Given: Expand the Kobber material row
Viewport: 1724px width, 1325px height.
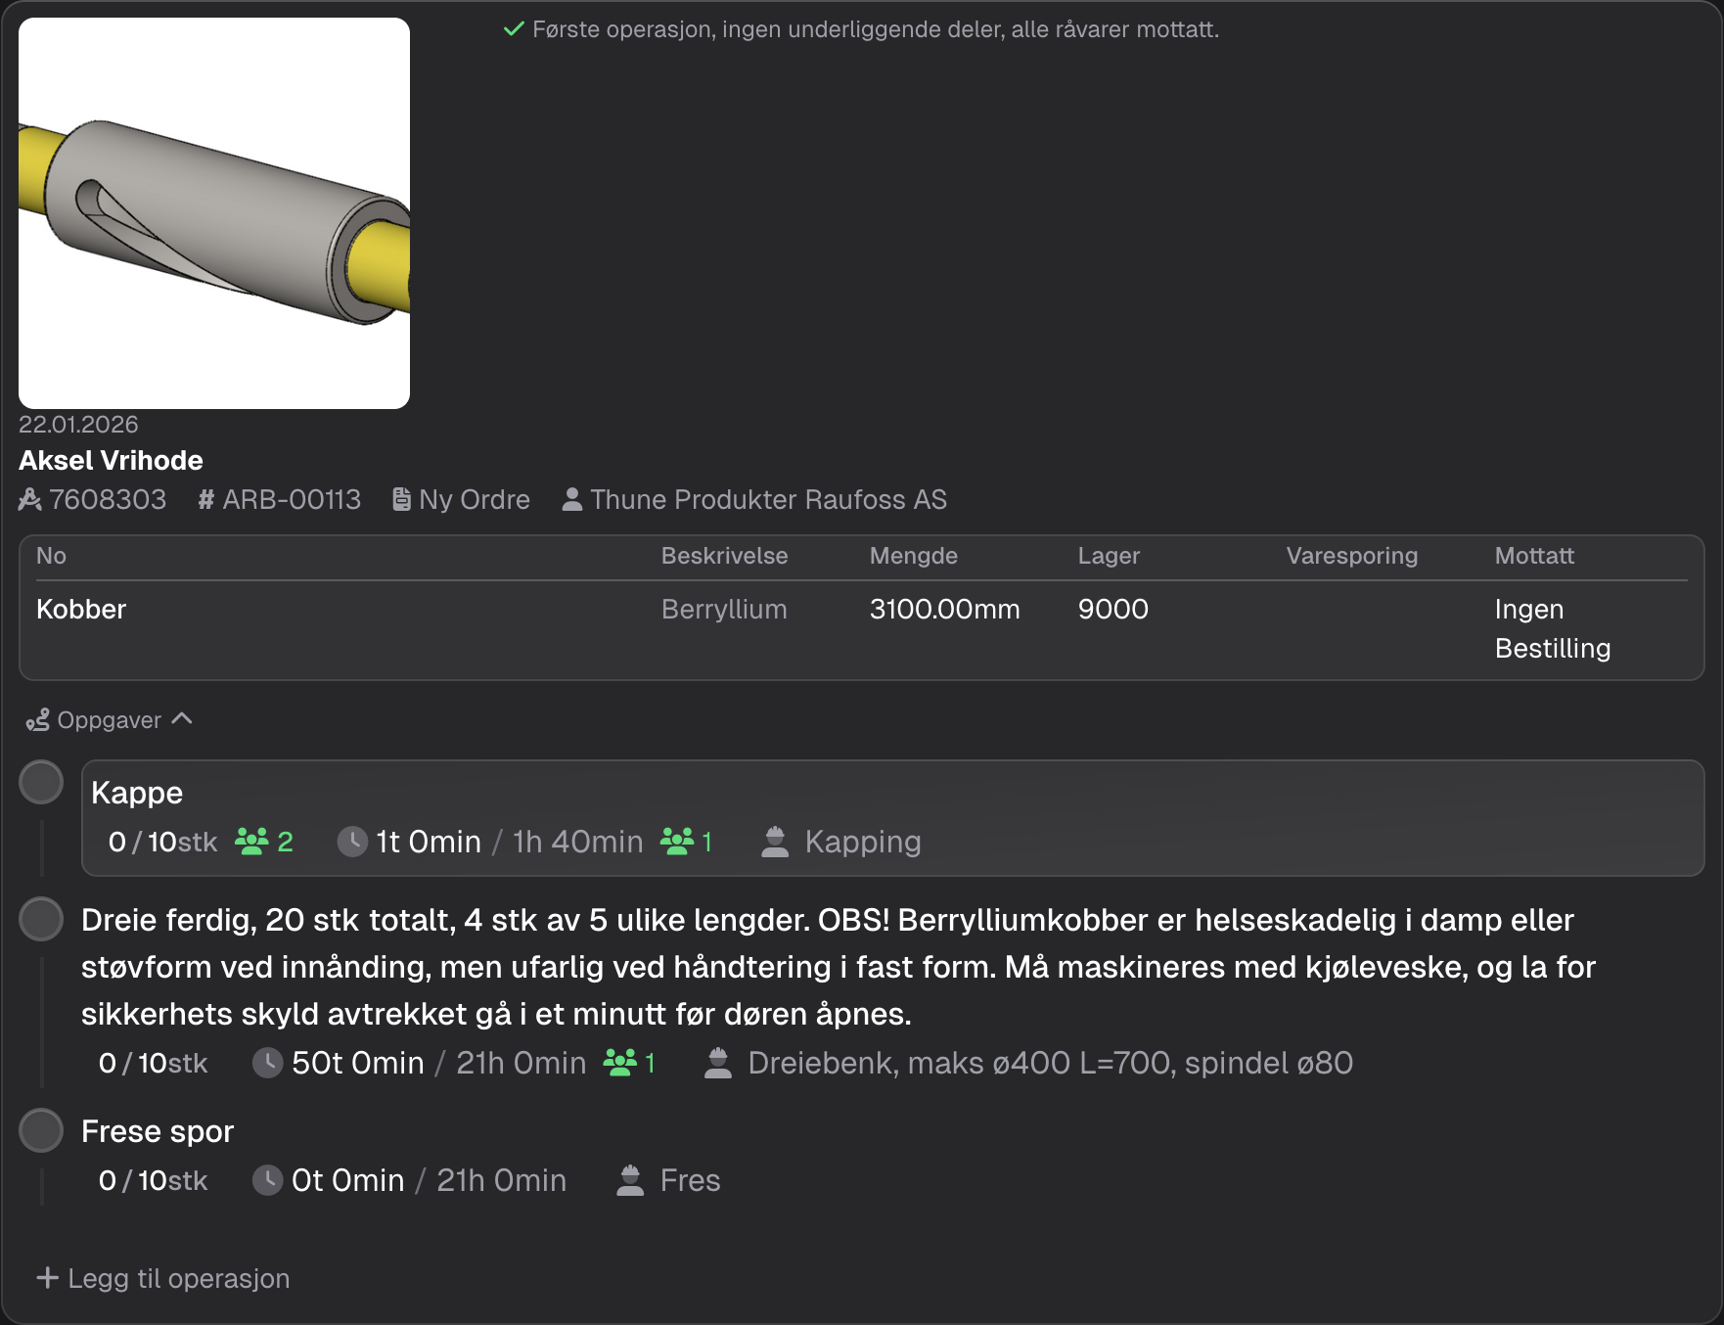Looking at the screenshot, I should [x=81, y=610].
